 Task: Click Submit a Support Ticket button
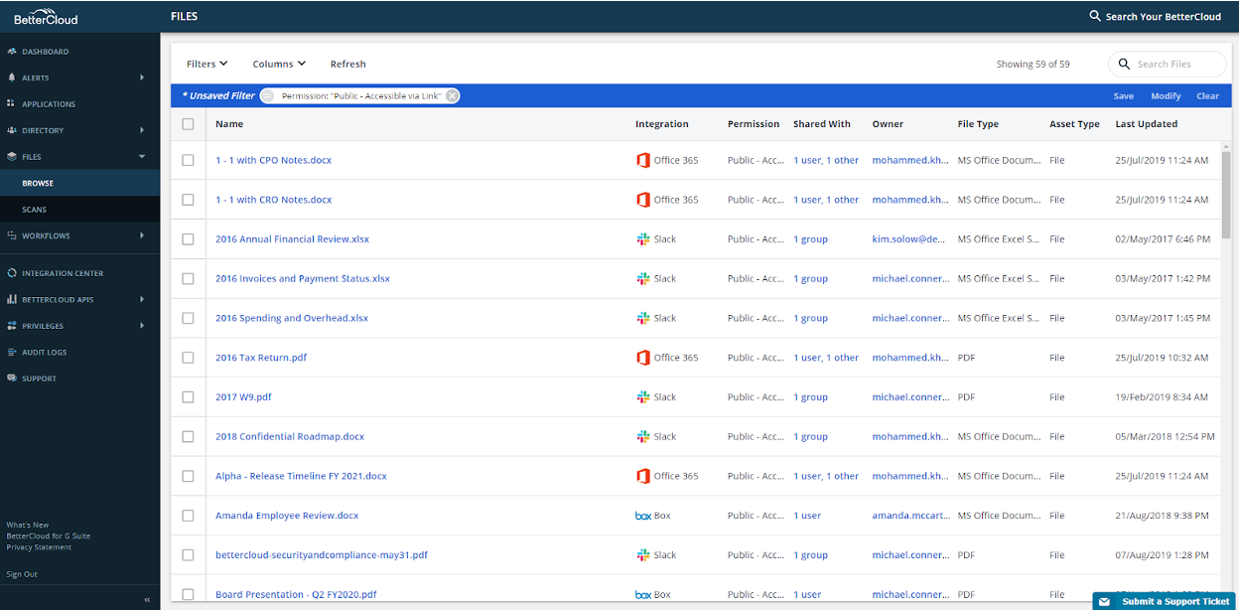point(1166,601)
